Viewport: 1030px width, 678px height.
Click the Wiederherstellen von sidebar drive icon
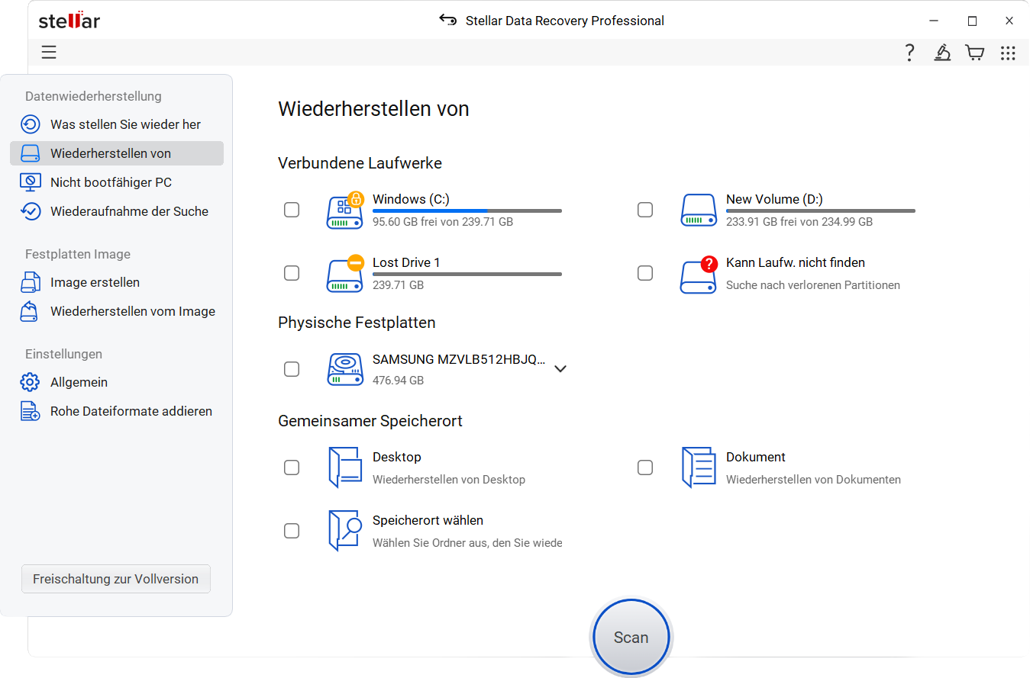[31, 153]
